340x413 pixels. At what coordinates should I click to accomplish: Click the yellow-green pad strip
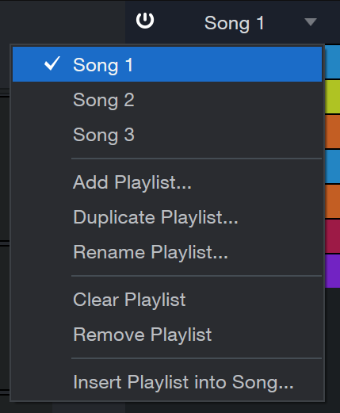pos(332,97)
